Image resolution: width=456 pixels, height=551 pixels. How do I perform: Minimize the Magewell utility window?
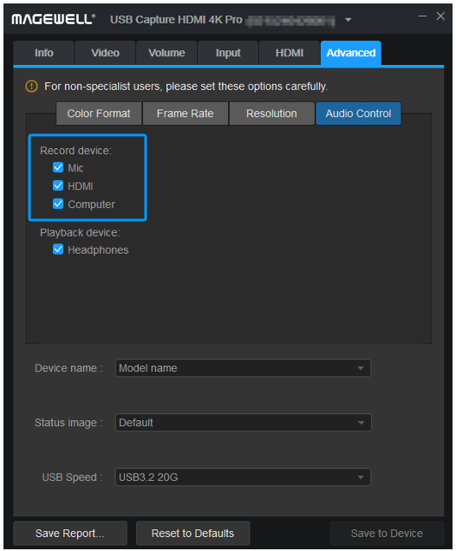point(422,16)
